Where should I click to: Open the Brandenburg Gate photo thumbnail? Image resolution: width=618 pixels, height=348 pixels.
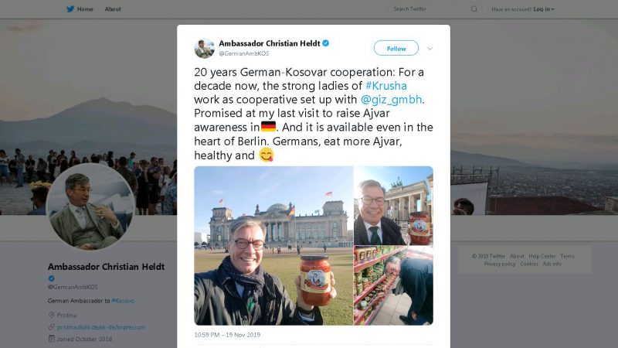[x=393, y=206]
